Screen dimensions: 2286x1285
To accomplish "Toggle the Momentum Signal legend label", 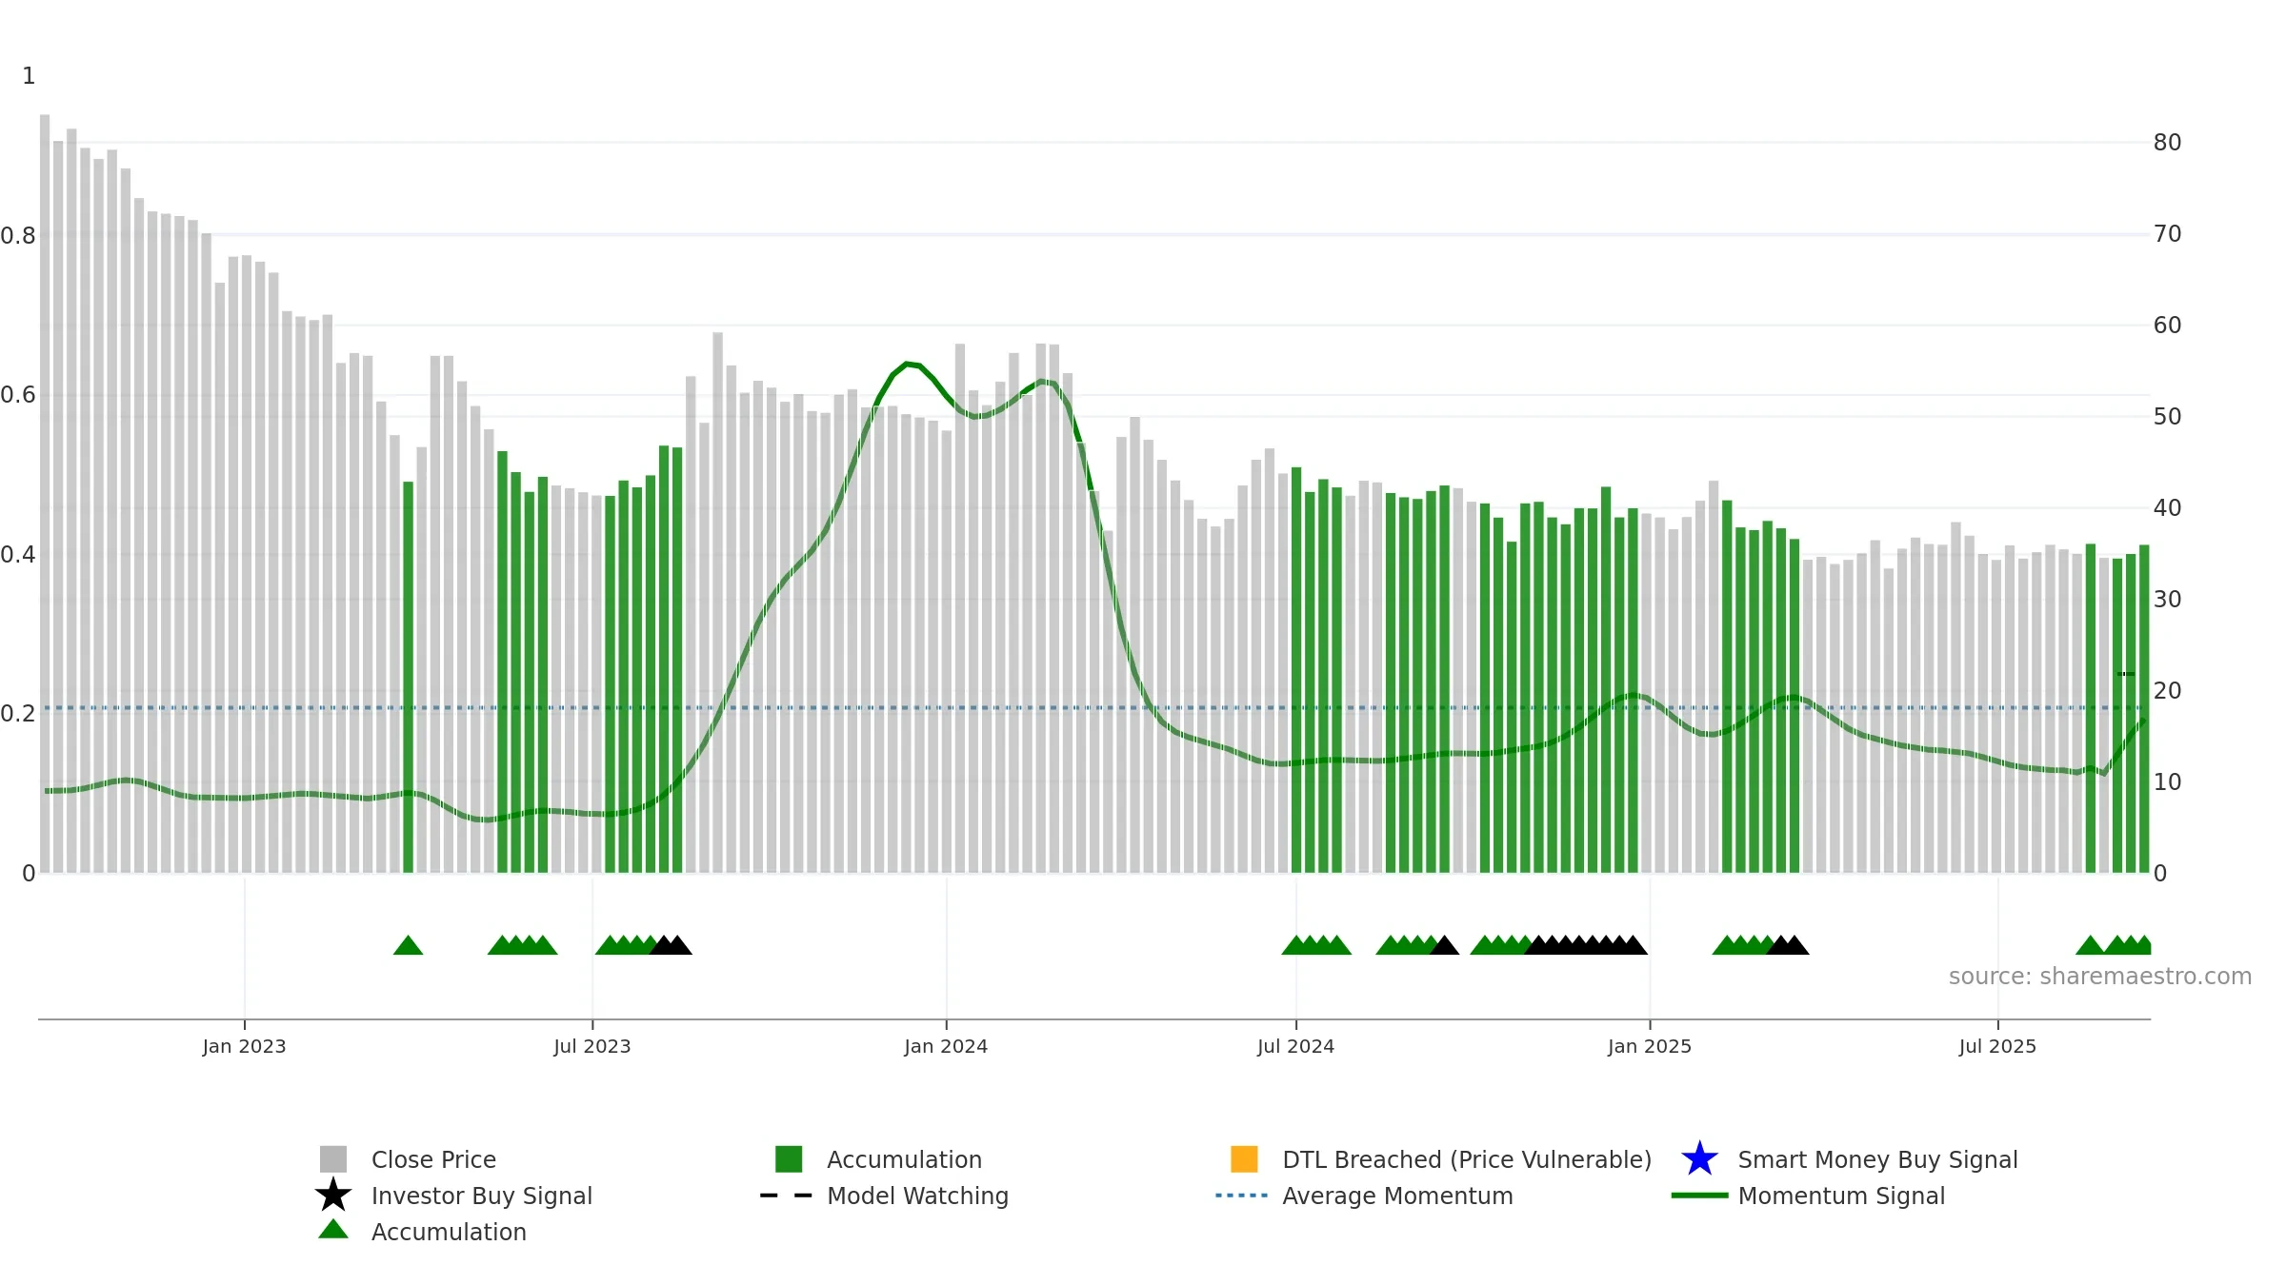I will (1841, 1196).
